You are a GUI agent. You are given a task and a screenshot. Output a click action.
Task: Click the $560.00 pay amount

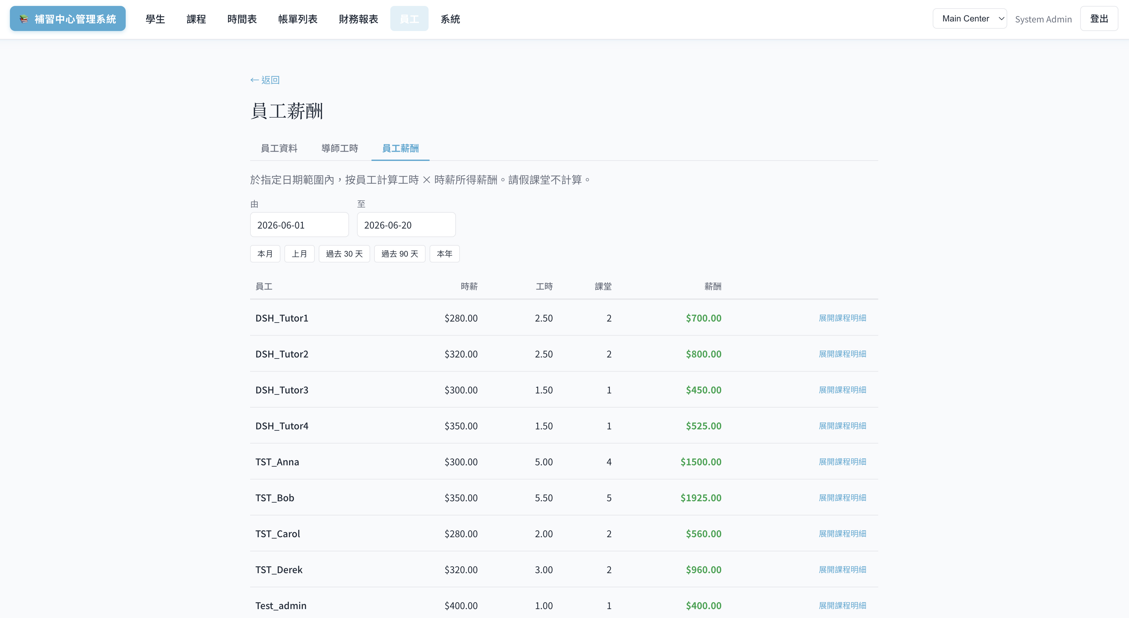pyautogui.click(x=703, y=534)
